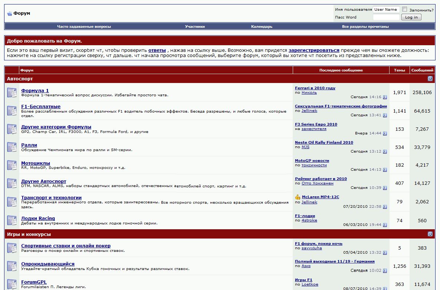This screenshot has width=440, height=290.
Task: Open the thread Полный выходные 11/19 - Германия
Action: 335,261
